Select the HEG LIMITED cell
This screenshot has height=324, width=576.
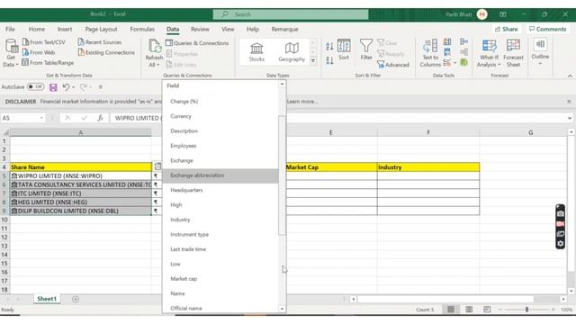pyautogui.click(x=80, y=202)
